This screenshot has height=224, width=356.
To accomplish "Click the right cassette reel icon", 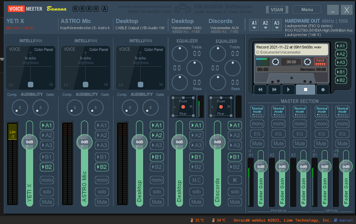I will (308, 62).
